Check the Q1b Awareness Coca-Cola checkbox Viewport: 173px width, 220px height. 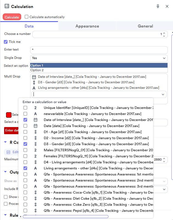point(25,193)
